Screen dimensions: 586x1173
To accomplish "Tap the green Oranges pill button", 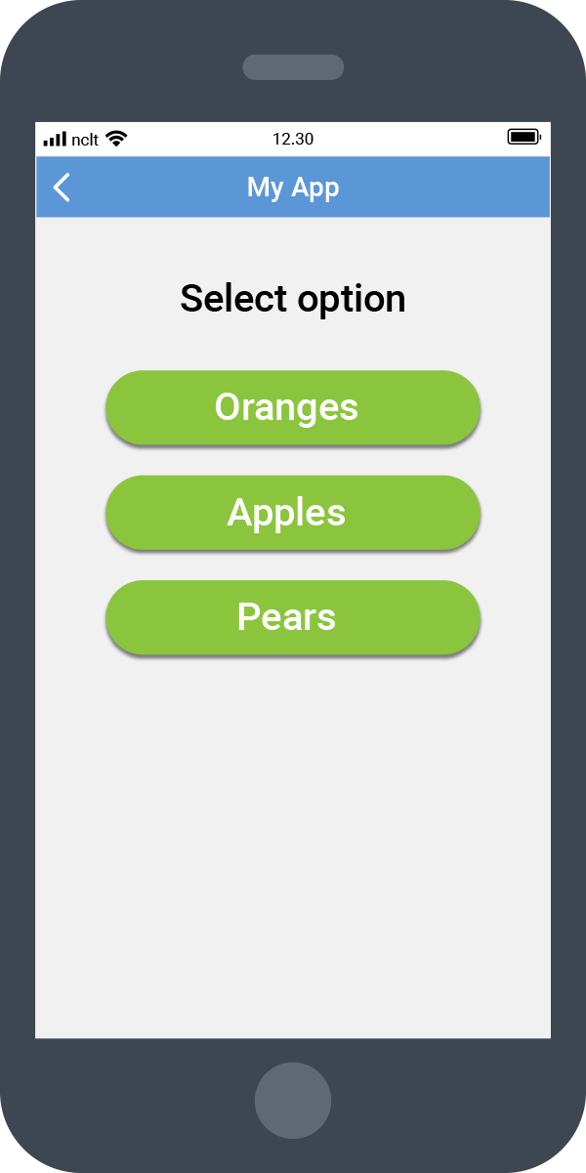I will pyautogui.click(x=293, y=407).
